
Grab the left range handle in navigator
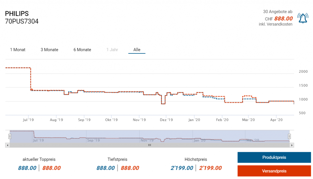click(x=10, y=136)
